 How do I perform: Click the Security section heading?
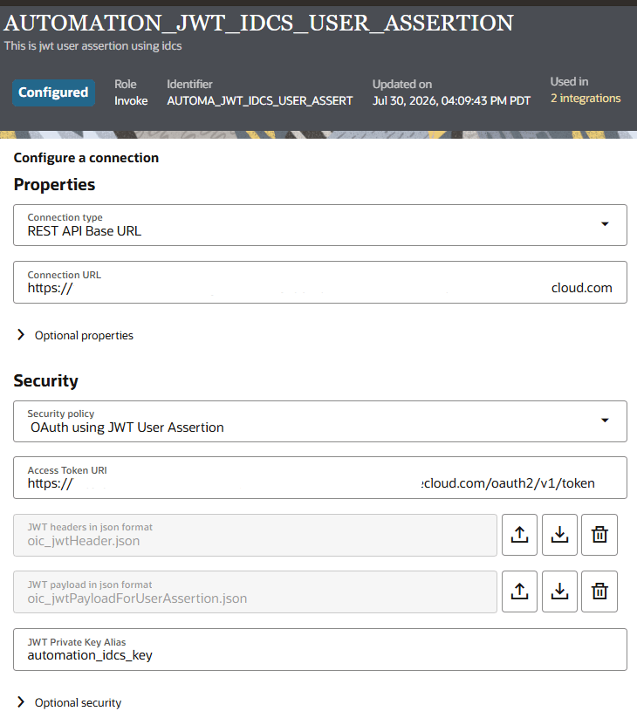click(x=45, y=381)
